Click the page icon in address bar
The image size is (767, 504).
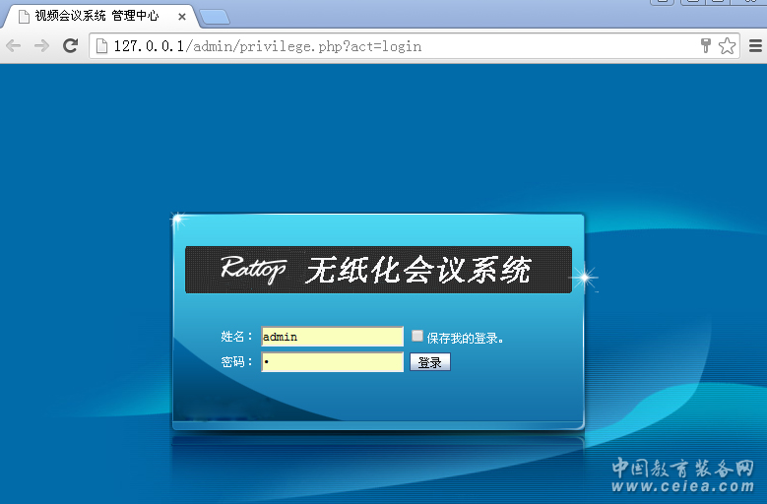click(x=100, y=45)
